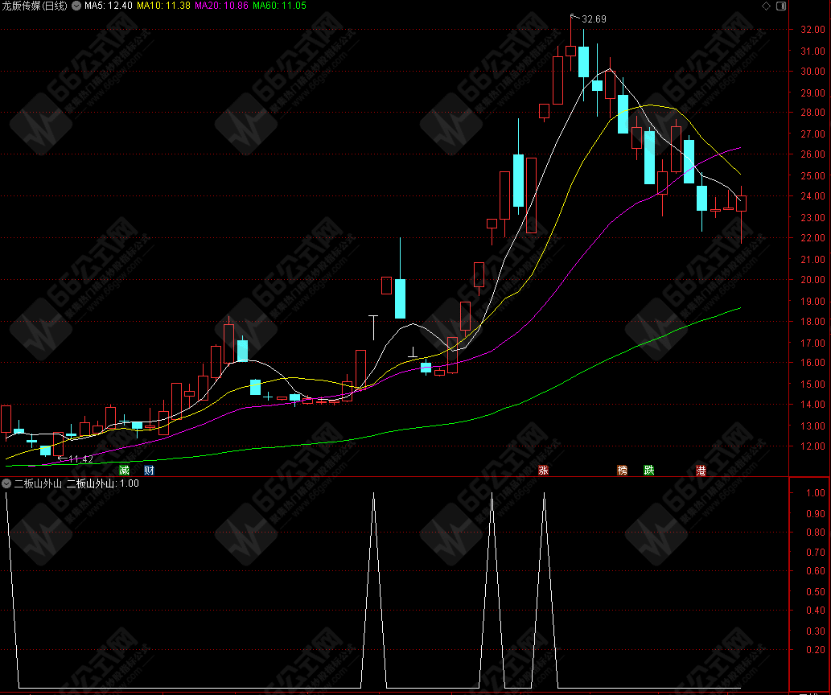Open the 榜 event marker
This screenshot has height=695, width=831.
[622, 471]
